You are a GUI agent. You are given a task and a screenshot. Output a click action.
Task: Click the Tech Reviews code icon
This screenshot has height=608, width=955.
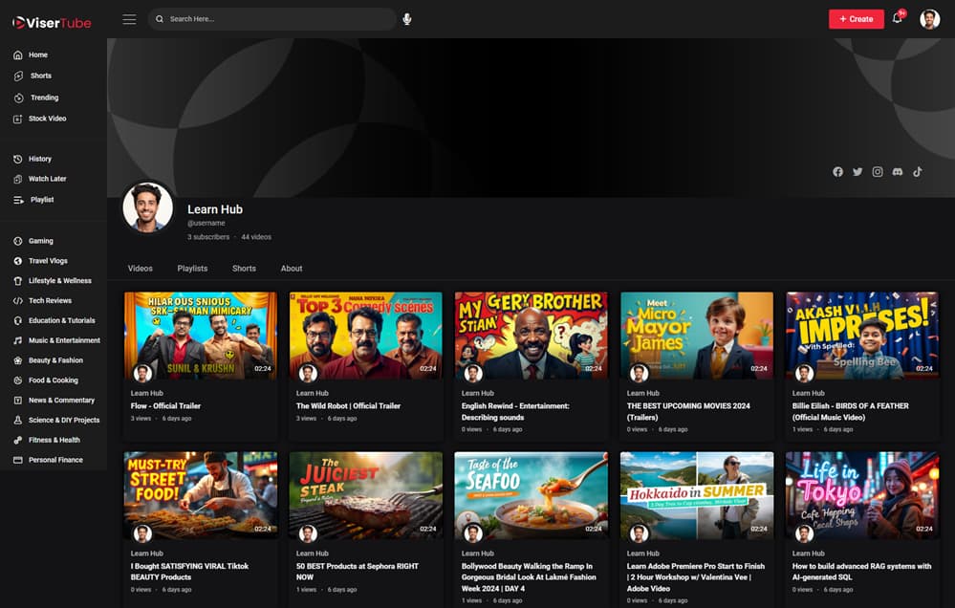[x=17, y=301]
